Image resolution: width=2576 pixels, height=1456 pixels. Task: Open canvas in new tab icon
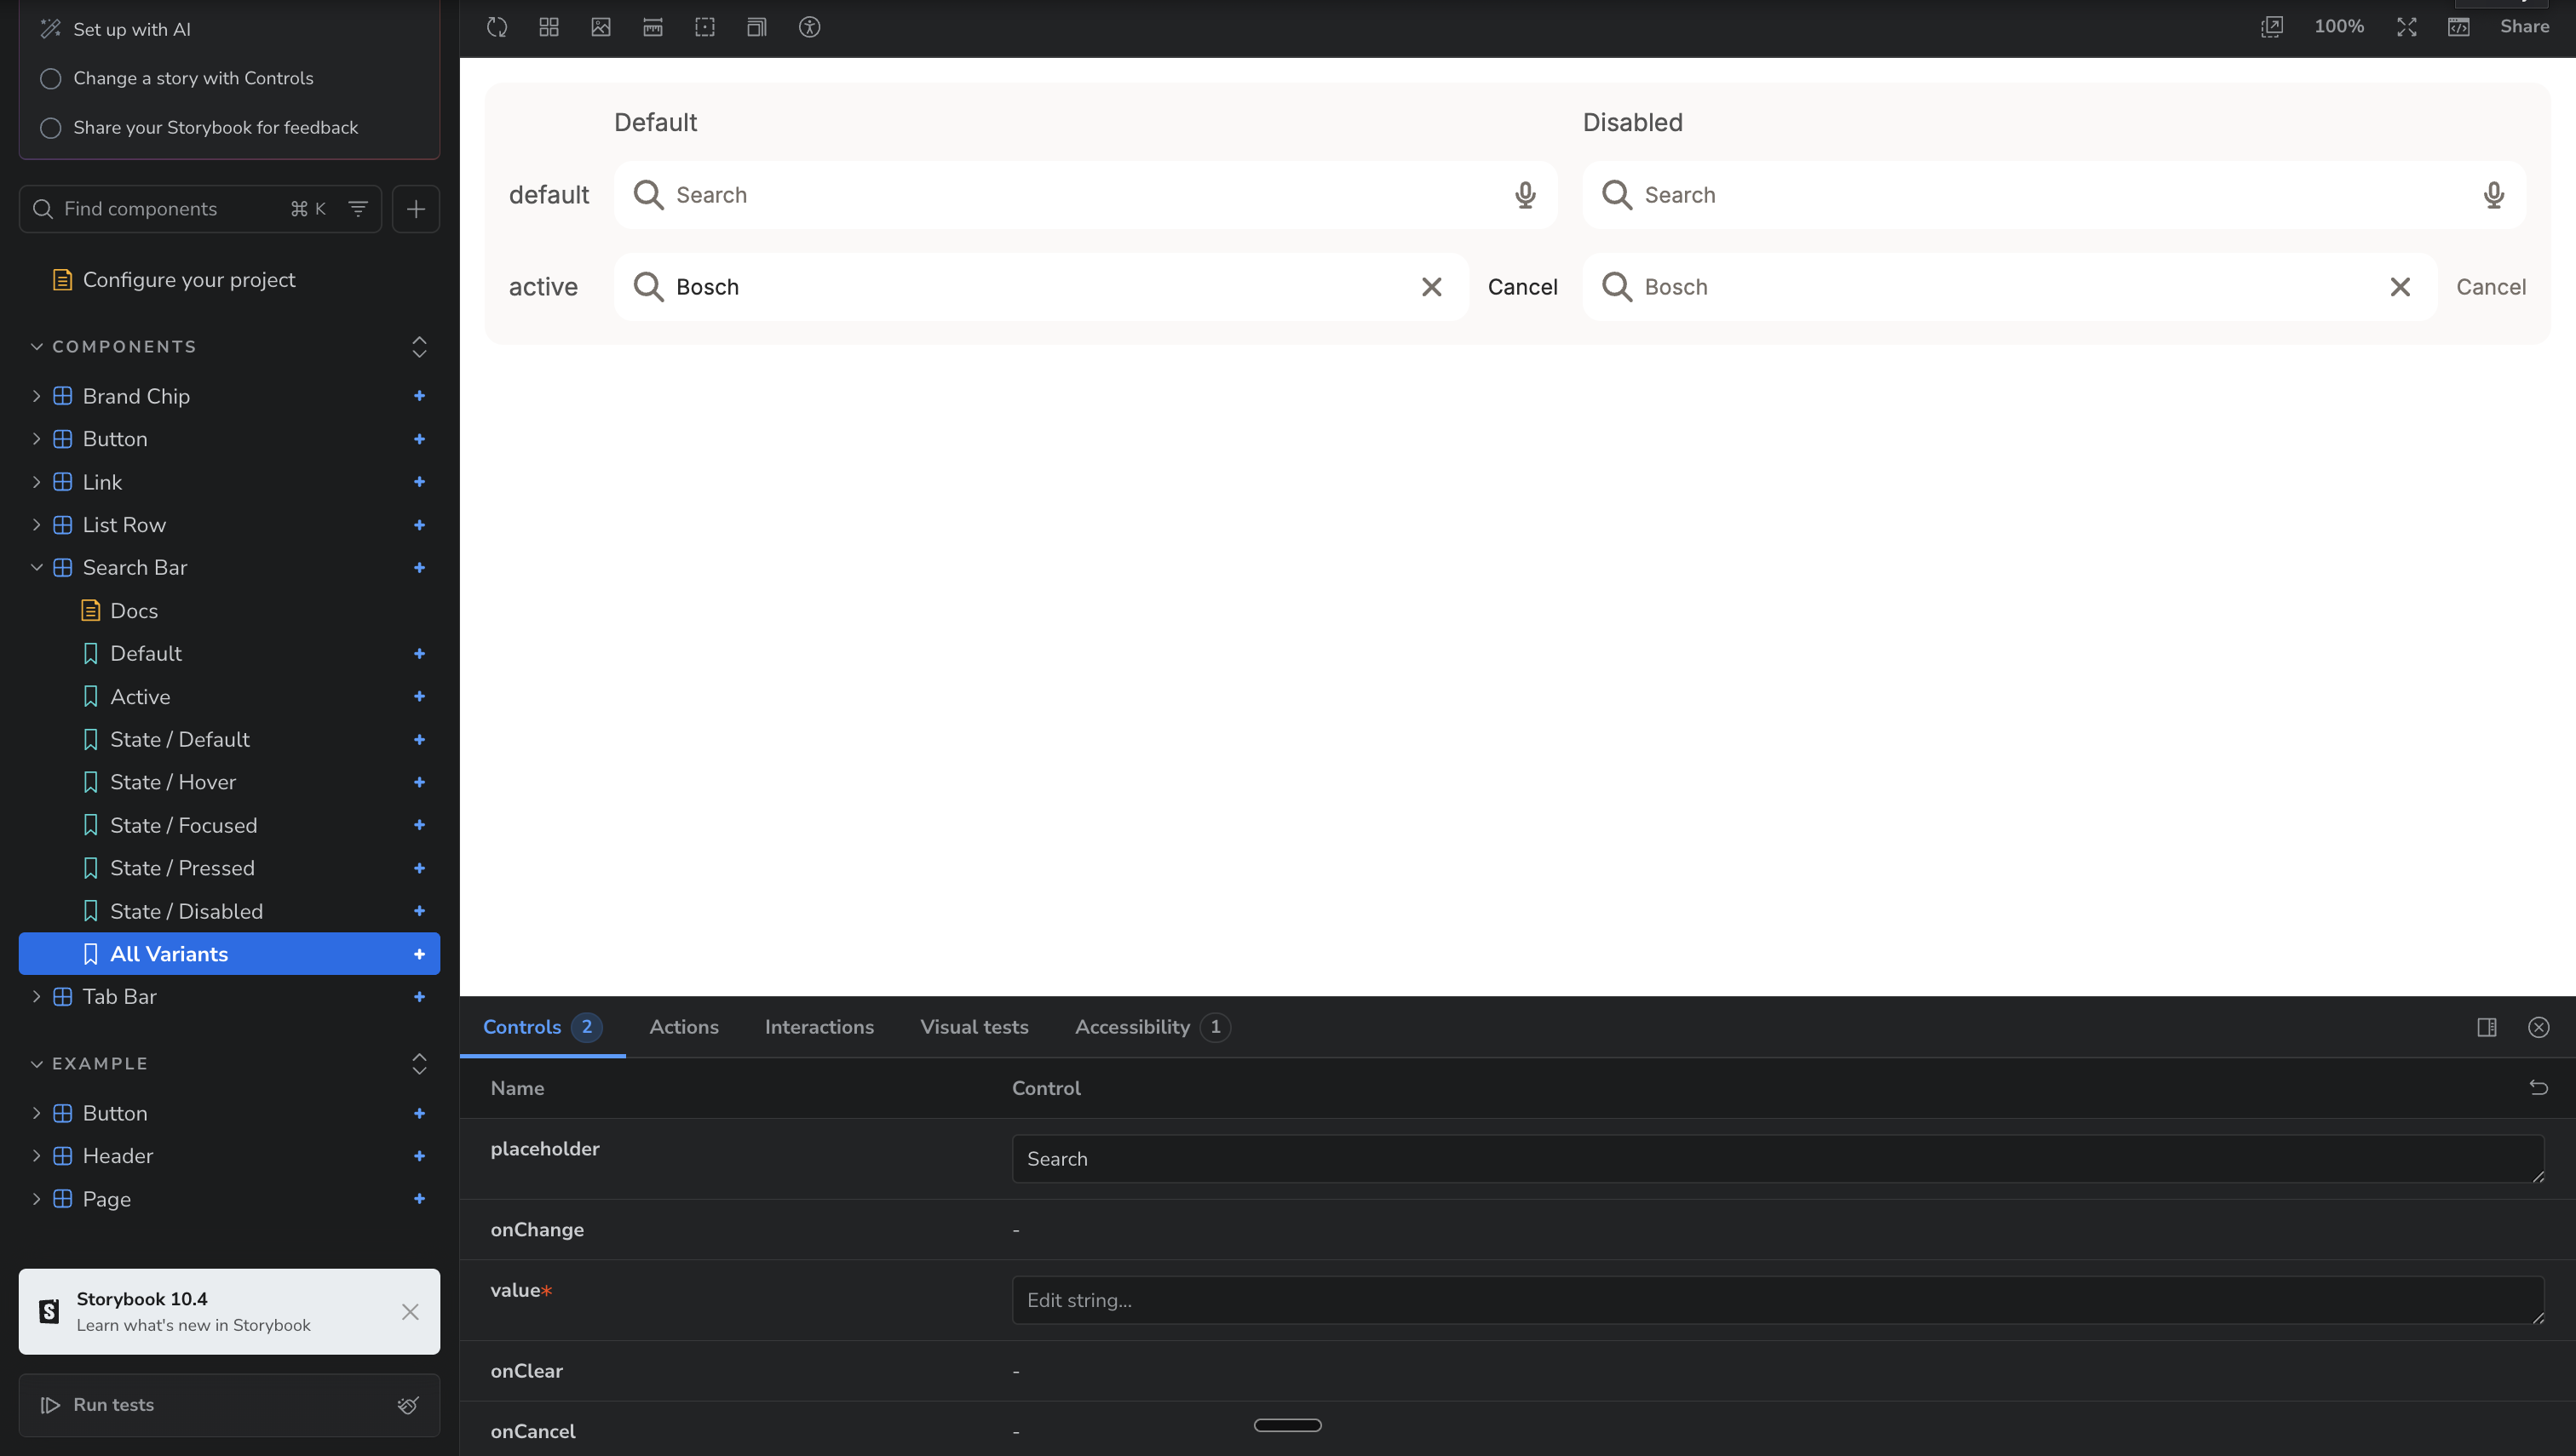click(x=2272, y=27)
